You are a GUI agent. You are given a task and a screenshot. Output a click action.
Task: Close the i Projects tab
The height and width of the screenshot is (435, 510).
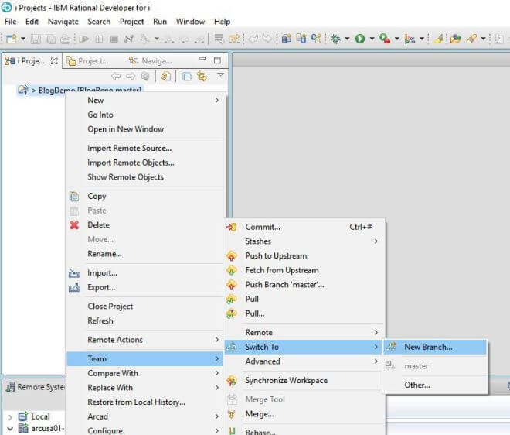55,61
